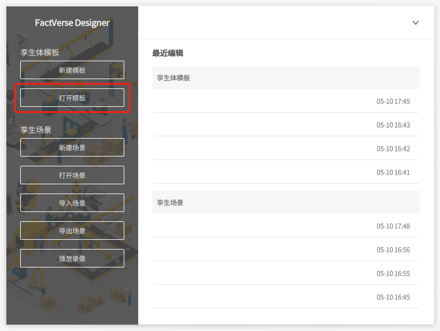The width and height of the screenshot is (440, 331).
Task: Open recent template edited 05-10 16:43
Action: (x=286, y=125)
